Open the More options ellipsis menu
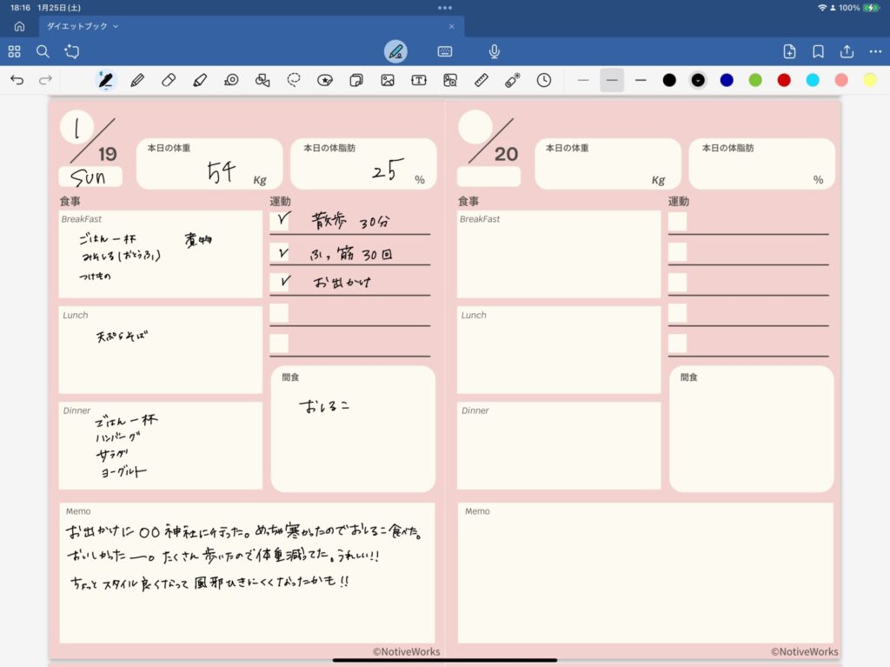Viewport: 890px width, 667px height. point(876,51)
